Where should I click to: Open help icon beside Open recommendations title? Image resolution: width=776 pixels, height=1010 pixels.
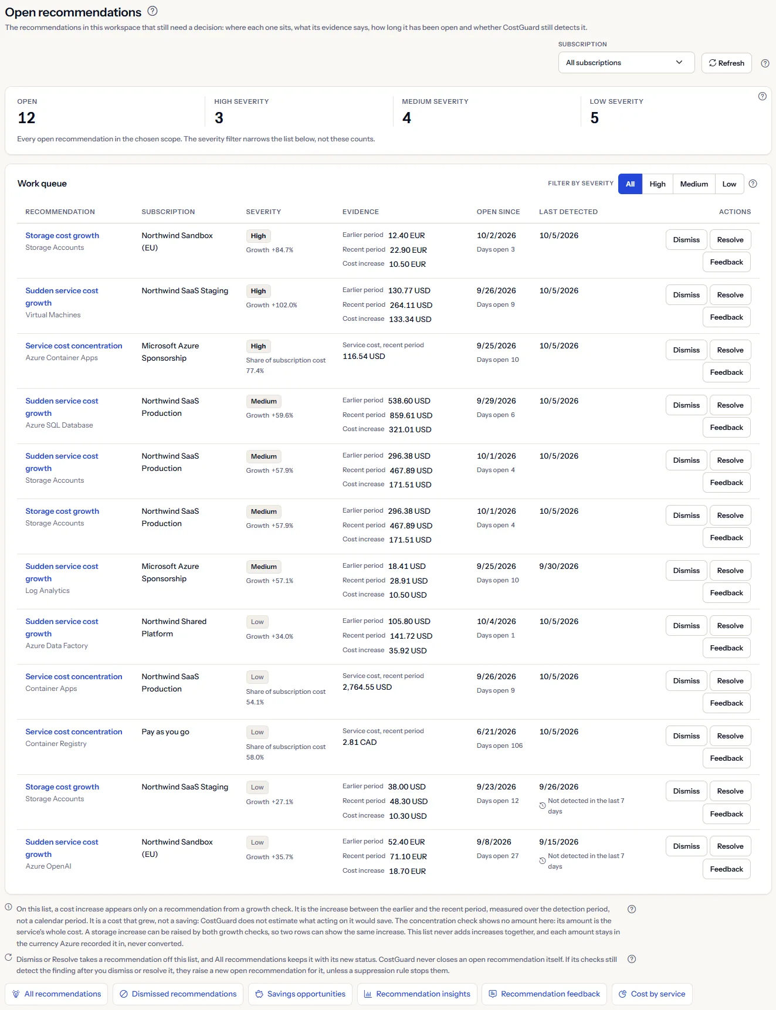[x=153, y=11]
